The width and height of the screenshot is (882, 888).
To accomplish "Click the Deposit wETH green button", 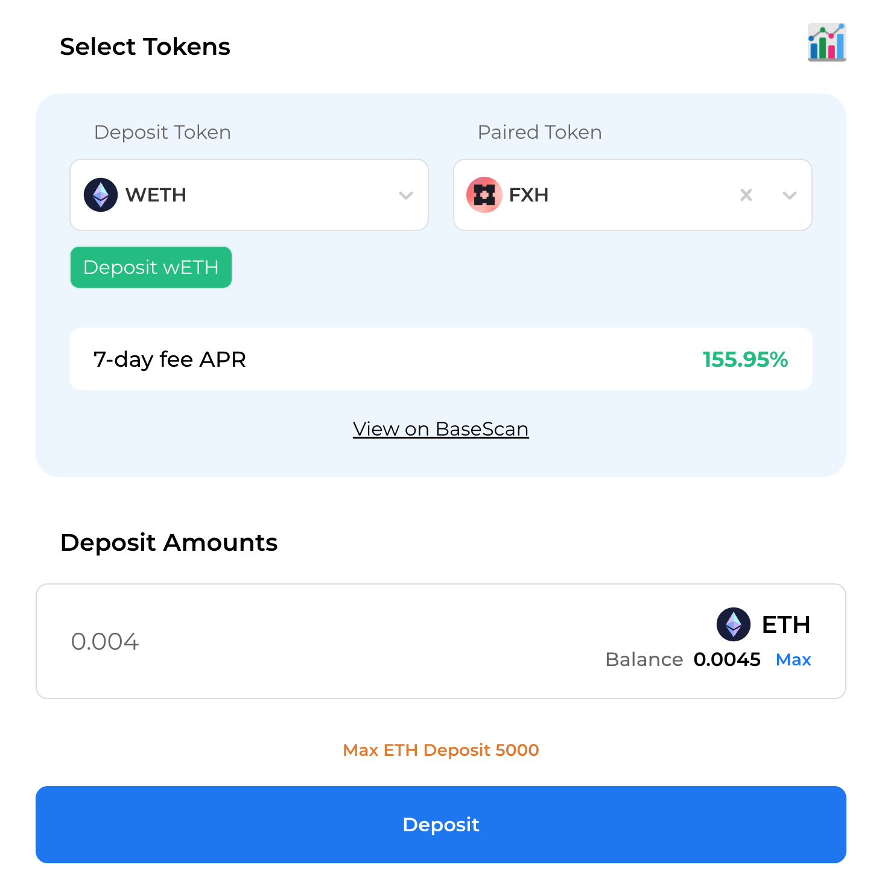I will (151, 267).
